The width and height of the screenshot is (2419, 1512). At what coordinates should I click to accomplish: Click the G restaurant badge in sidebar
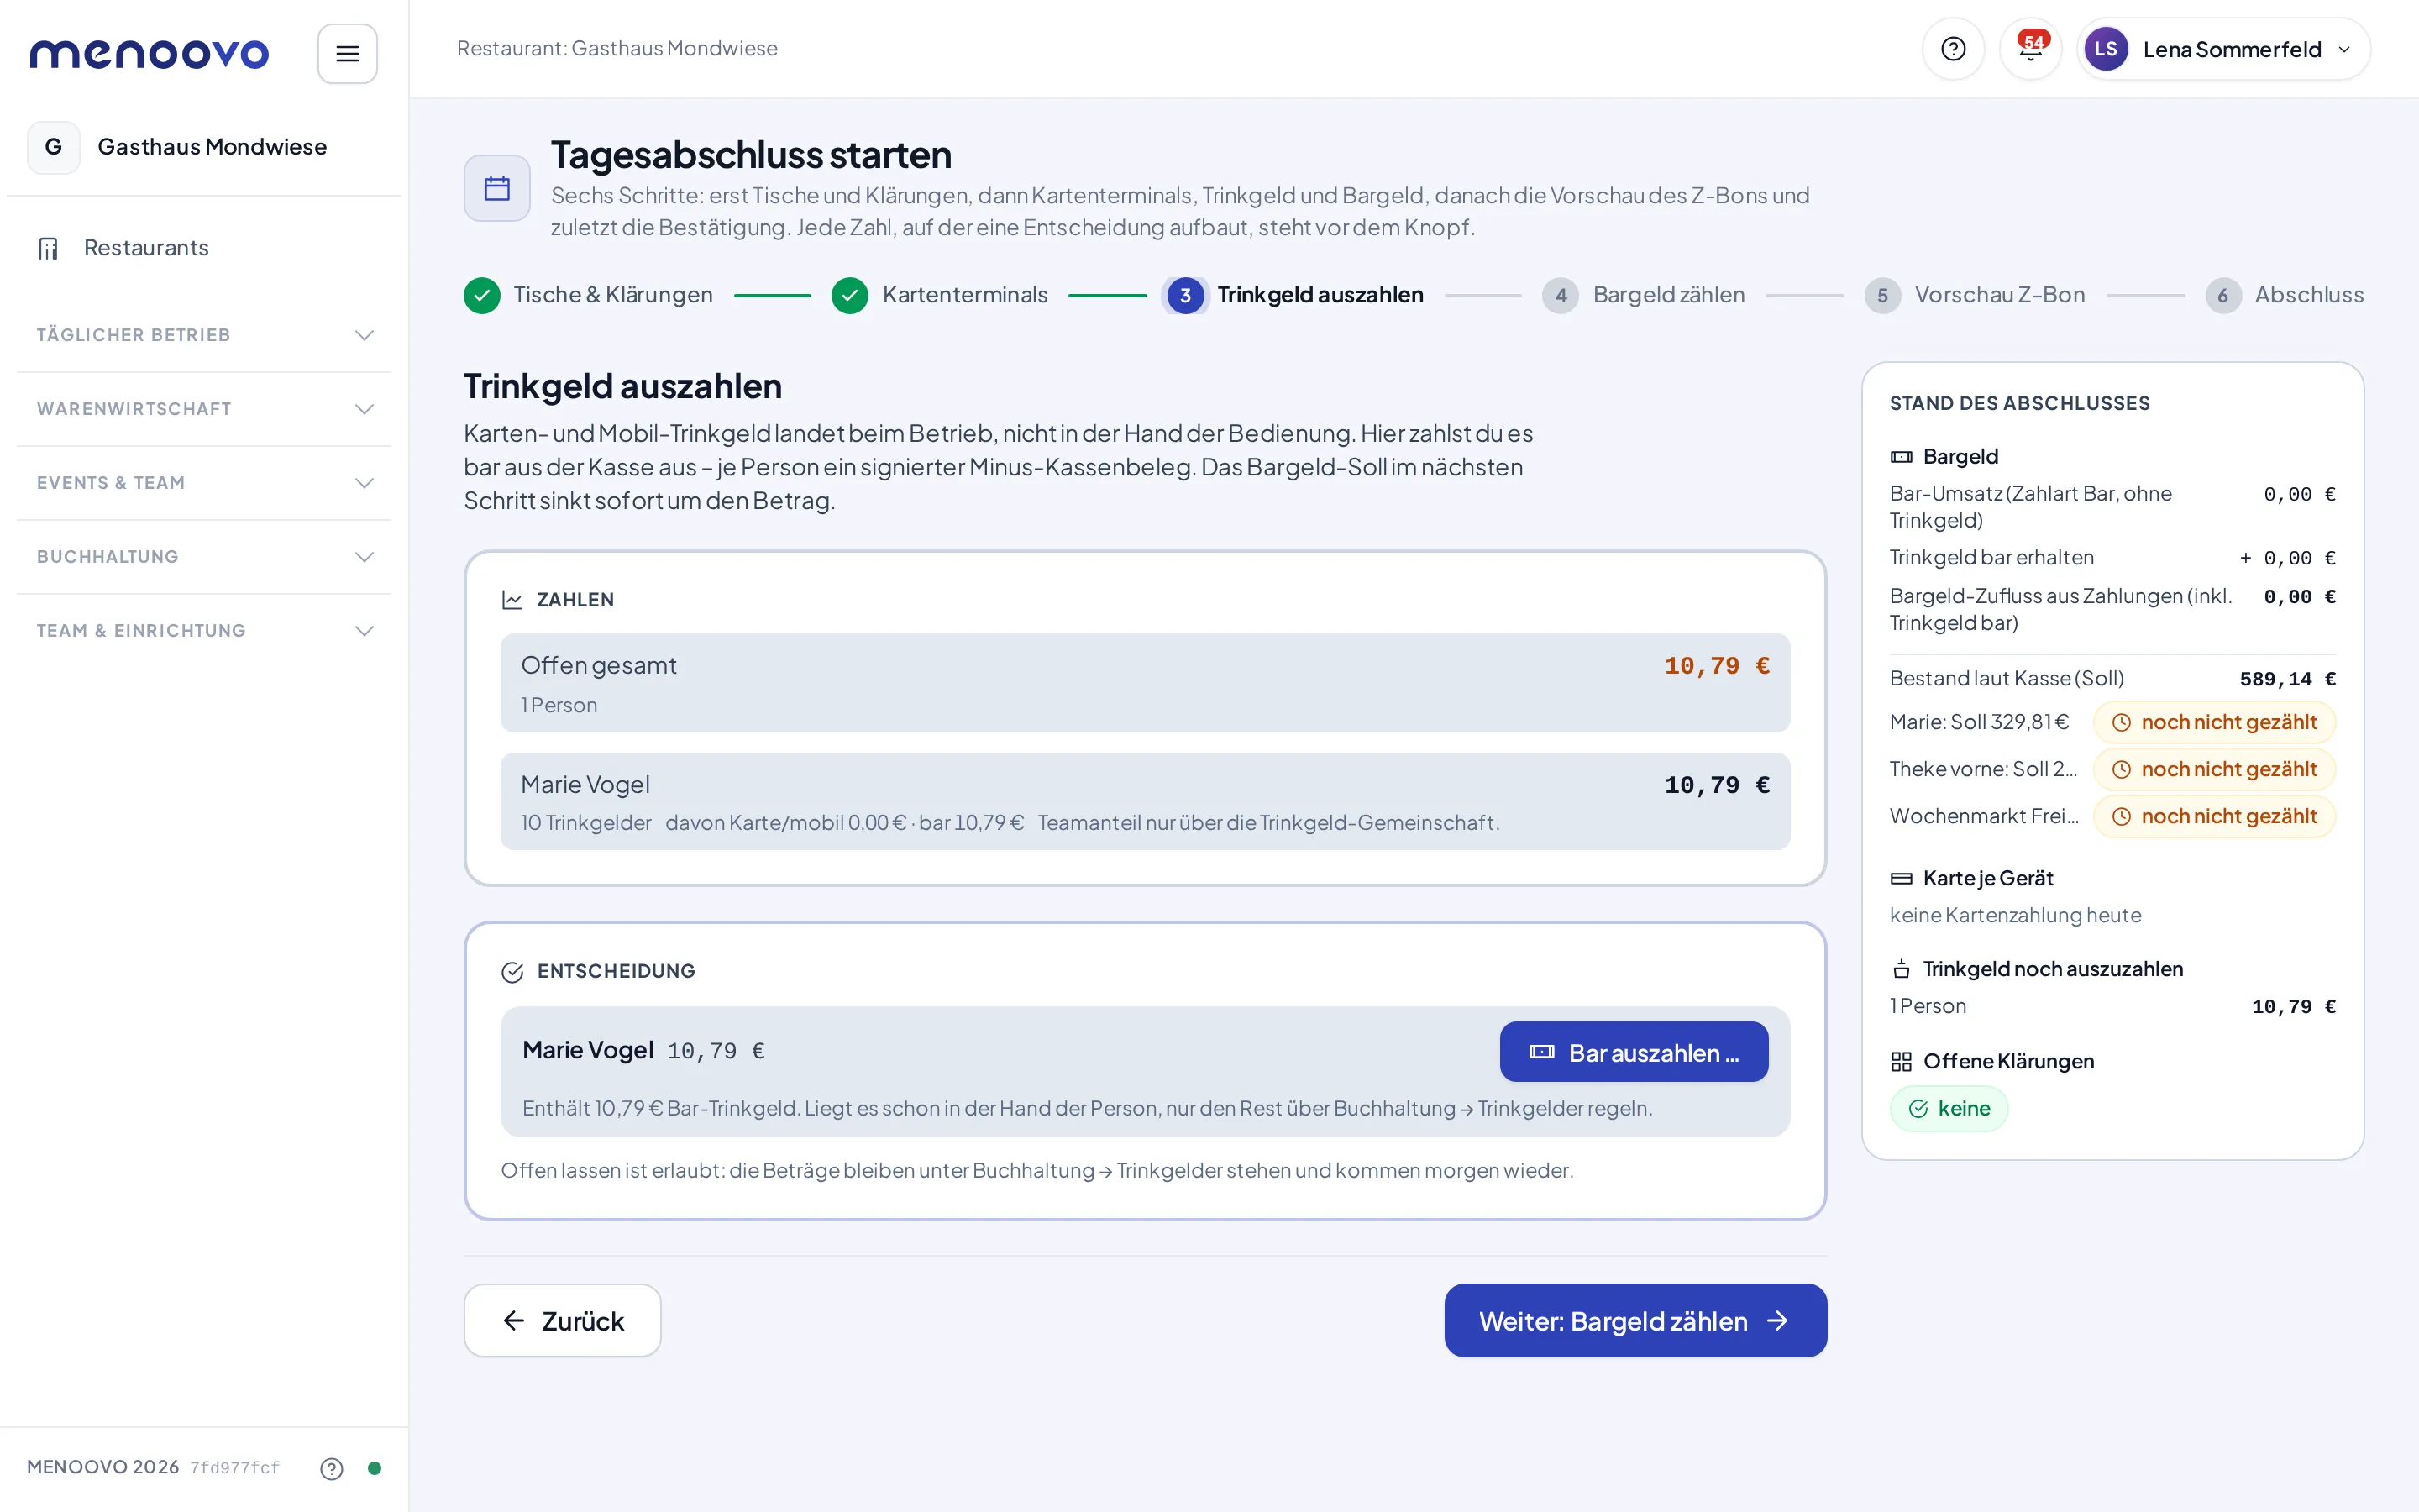pyautogui.click(x=54, y=147)
